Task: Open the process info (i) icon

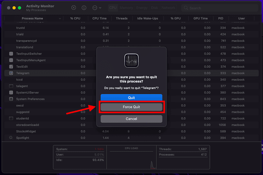Action: (84, 8)
